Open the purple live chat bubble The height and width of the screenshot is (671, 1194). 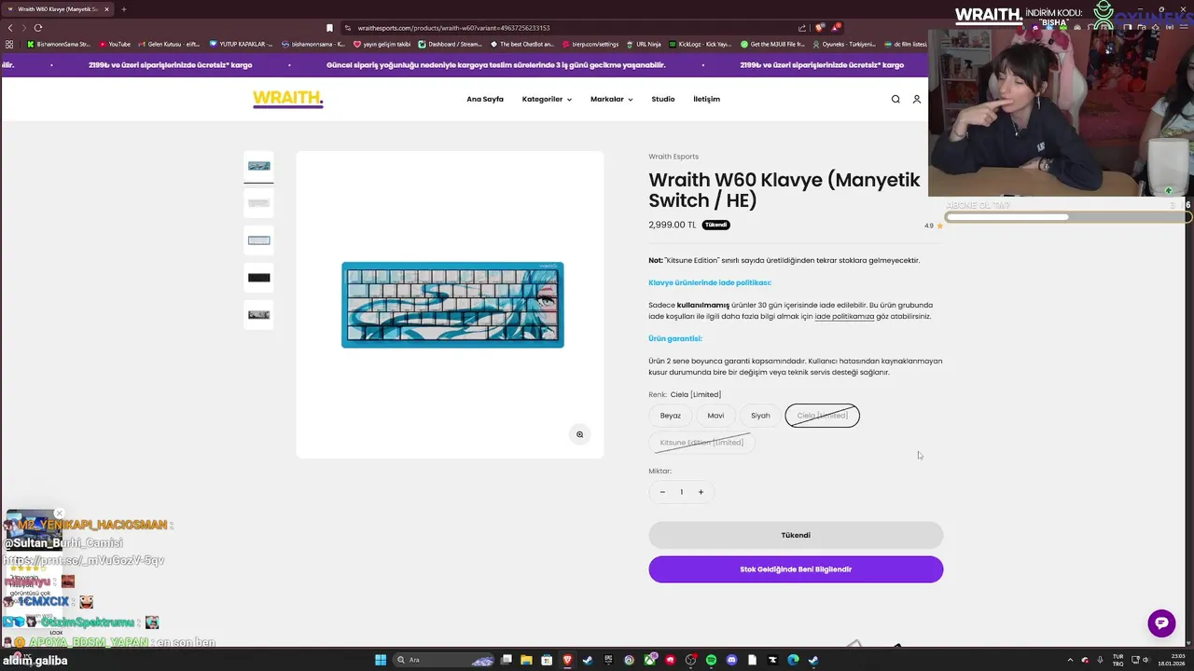tap(1161, 623)
